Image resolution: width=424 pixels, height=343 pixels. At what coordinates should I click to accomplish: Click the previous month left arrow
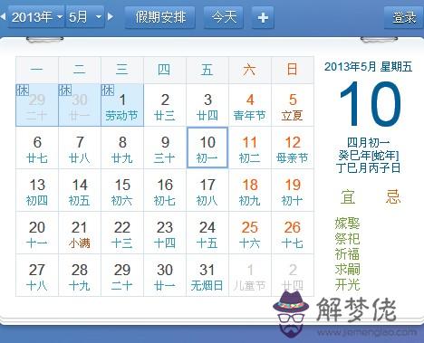tap(3, 16)
